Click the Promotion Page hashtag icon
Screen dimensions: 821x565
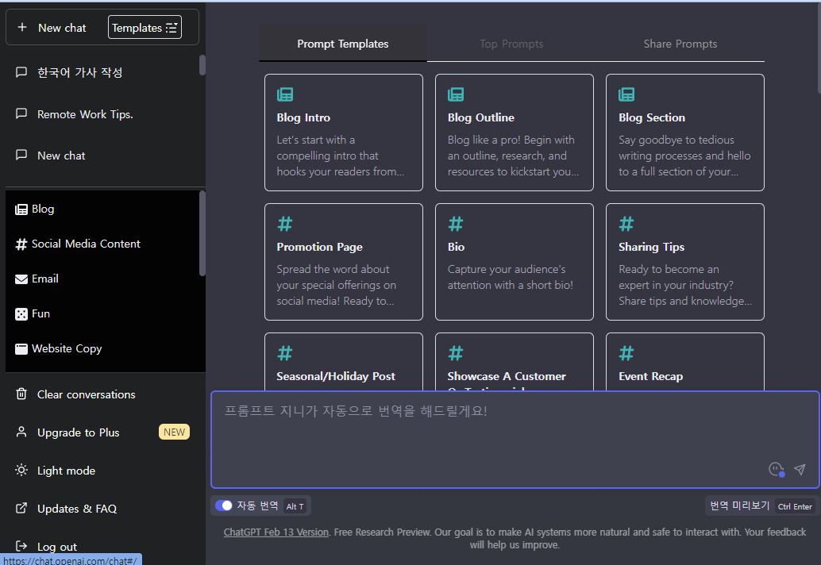tap(285, 224)
